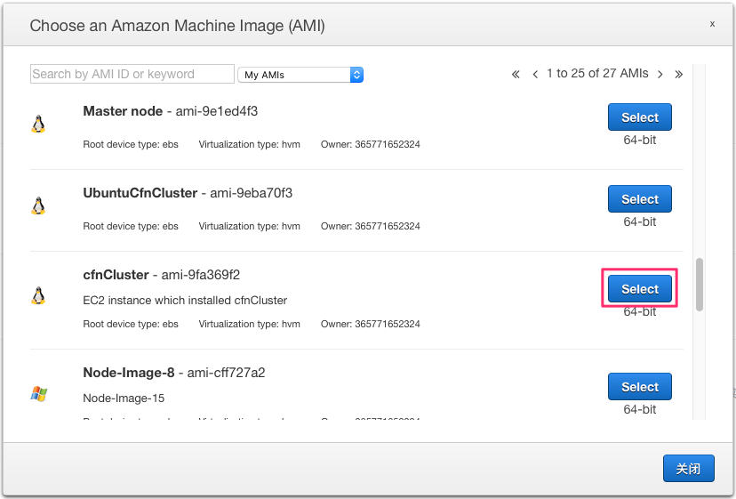Click the Owner ID in cfnCluster row

[371, 324]
